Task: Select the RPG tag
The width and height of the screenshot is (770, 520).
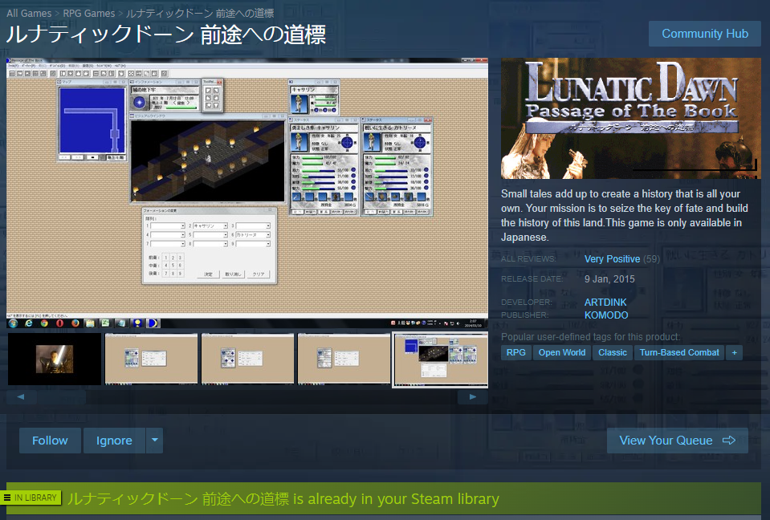Action: click(x=516, y=353)
